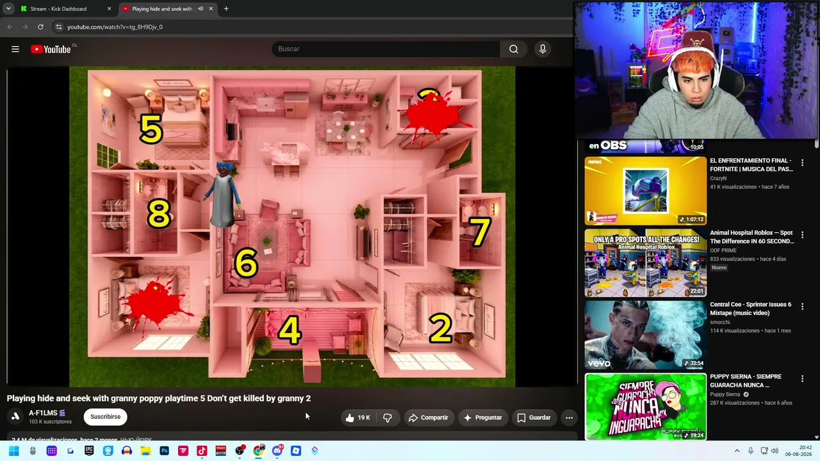Click the system tray microphone icon

751,451
